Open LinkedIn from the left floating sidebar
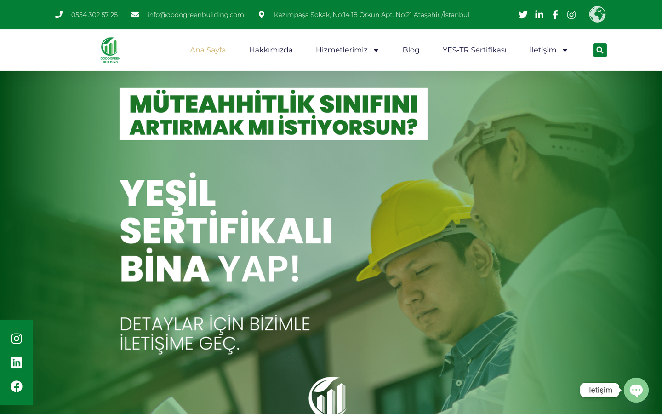662x414 pixels. click(17, 362)
